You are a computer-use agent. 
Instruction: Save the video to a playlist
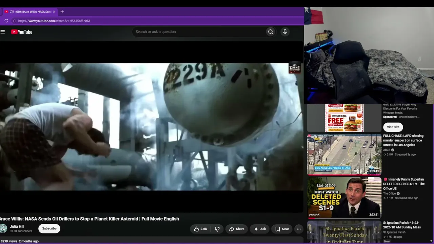coord(282,229)
